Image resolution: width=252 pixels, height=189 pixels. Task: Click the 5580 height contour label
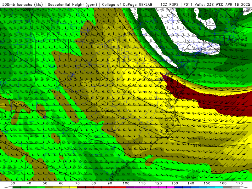(27, 9)
